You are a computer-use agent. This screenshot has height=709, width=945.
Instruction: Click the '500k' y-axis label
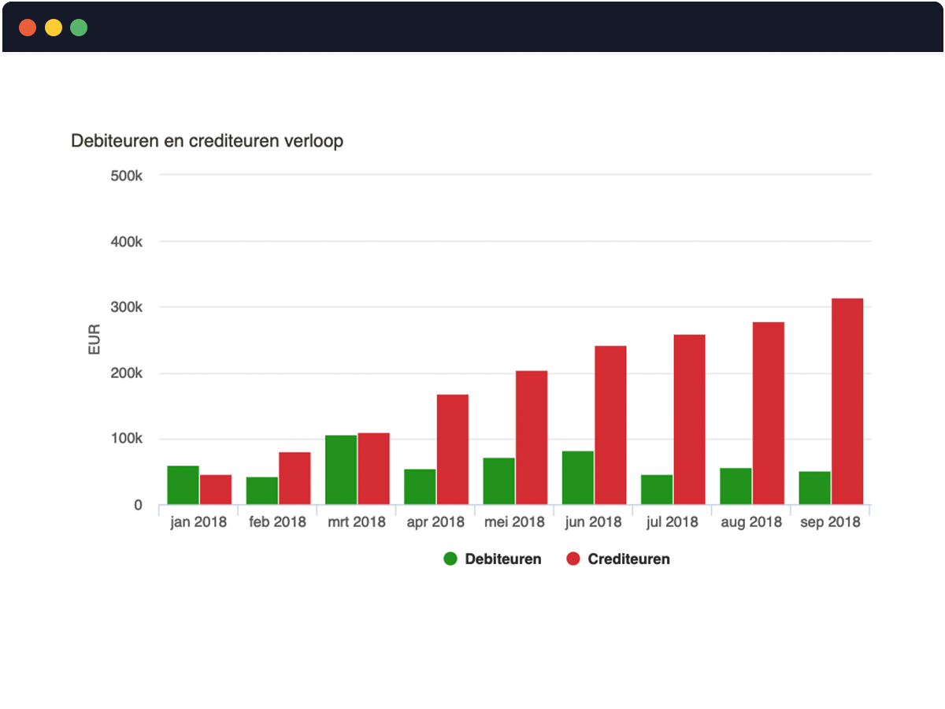click(126, 175)
